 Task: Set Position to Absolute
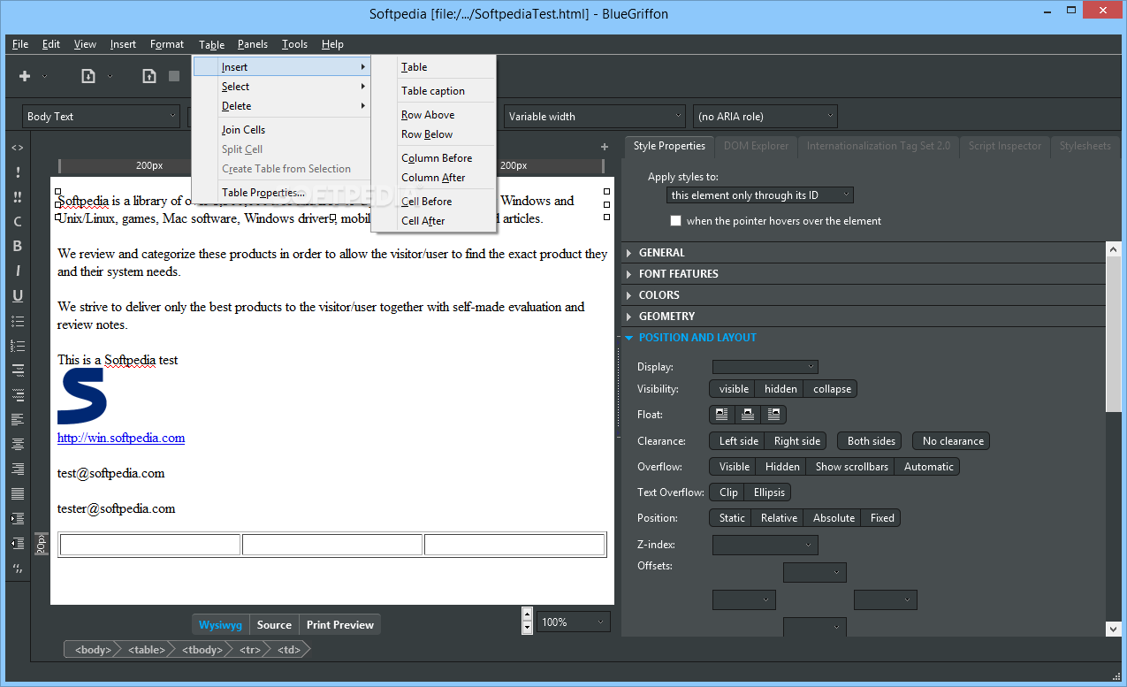834,518
